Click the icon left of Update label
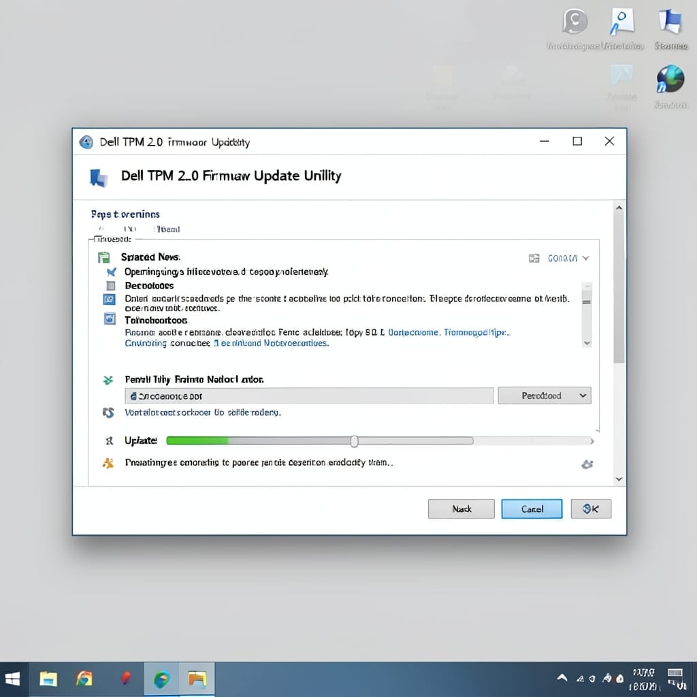The image size is (697, 697). 109,440
